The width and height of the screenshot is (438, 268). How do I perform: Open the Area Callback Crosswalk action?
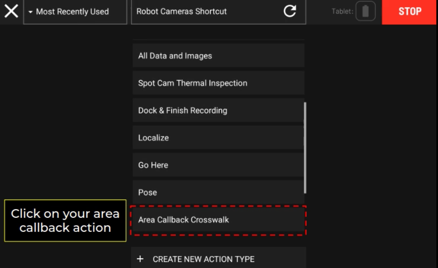click(x=218, y=220)
